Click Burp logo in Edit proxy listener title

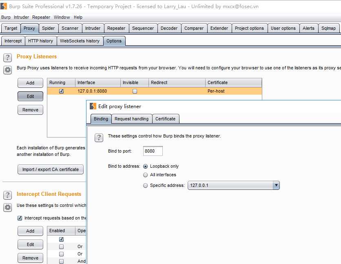[x=93, y=106]
